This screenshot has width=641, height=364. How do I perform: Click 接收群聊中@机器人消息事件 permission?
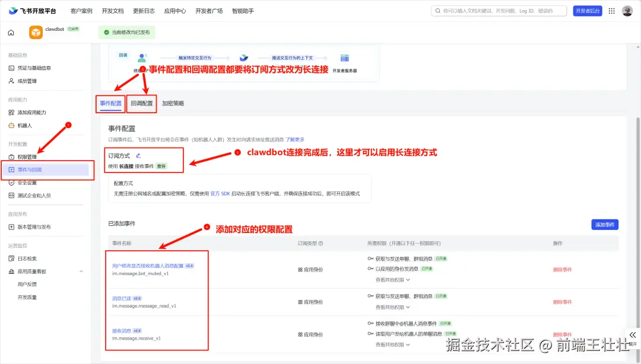[406, 324]
